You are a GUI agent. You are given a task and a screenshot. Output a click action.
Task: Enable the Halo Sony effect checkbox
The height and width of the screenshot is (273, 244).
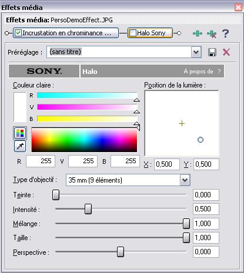(x=133, y=33)
